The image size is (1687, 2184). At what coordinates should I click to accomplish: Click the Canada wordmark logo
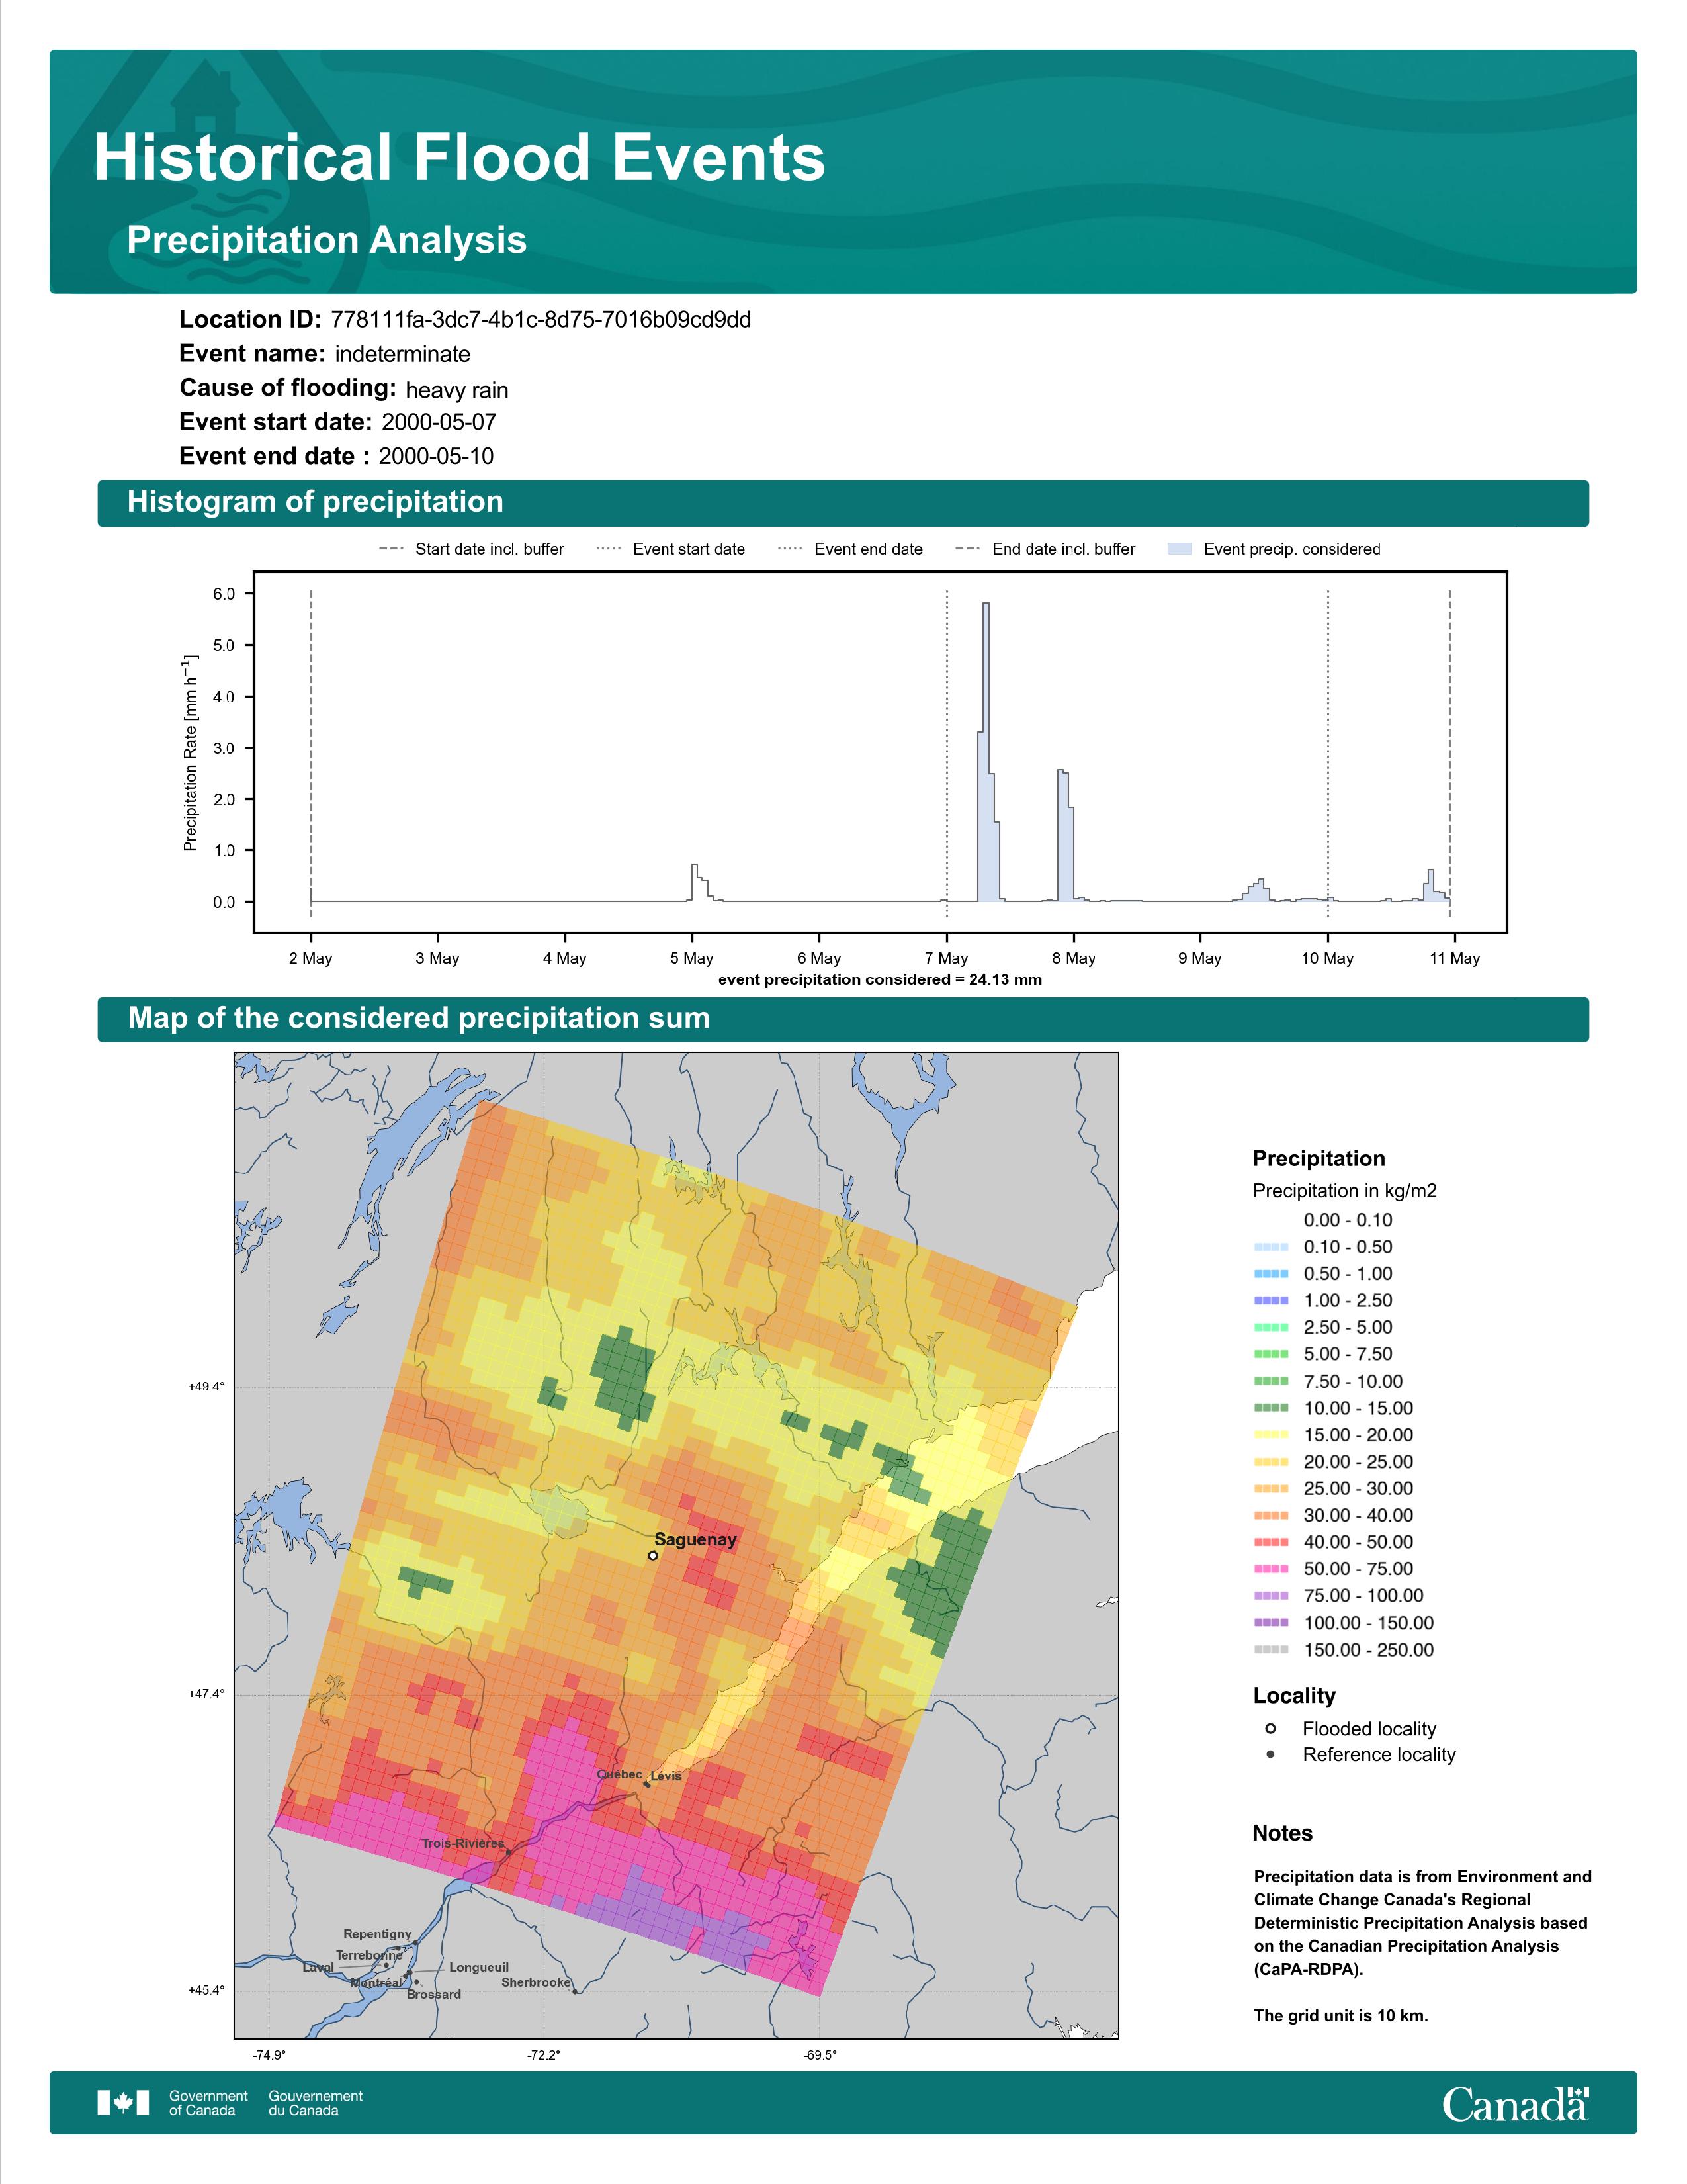[1515, 2103]
